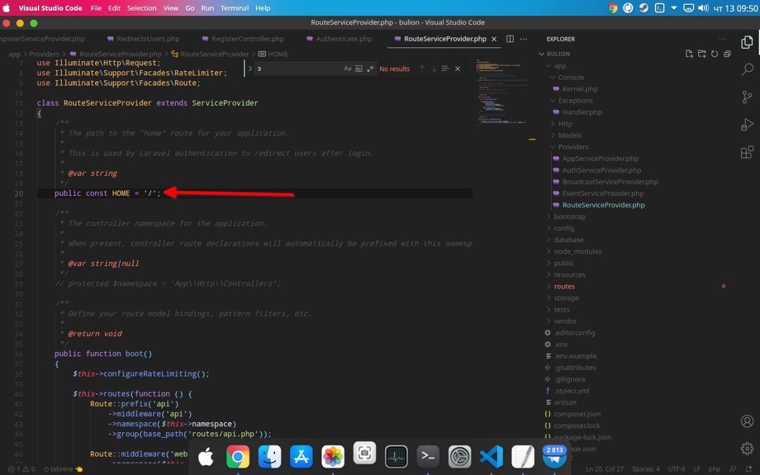Image resolution: width=760 pixels, height=475 pixels.
Task: Open the Run and Debug view
Action: coord(747,125)
